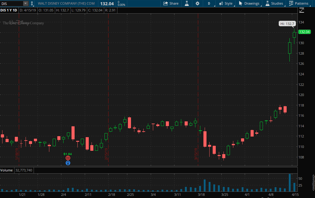Click the <millions> volume axis label

313,183
